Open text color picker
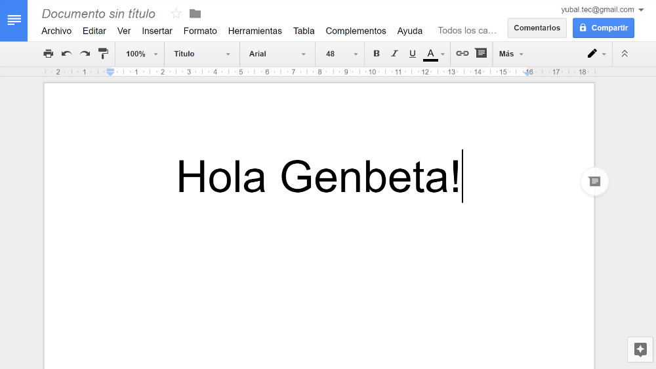This screenshot has height=369, width=656. 434,54
